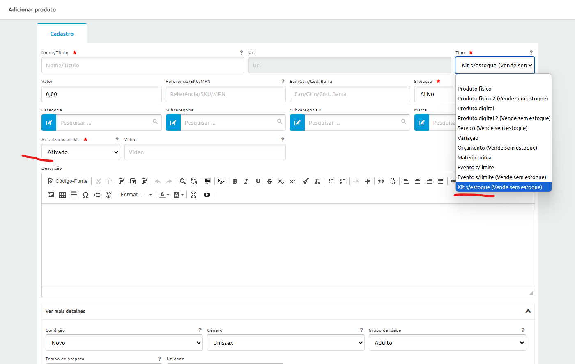Open the Find magnifier in the editor
The image size is (575, 364).
[x=183, y=181]
